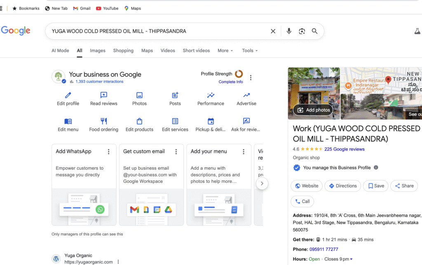
Task: Open the YouTube bookmark in bookmarks bar
Action: 107,8
